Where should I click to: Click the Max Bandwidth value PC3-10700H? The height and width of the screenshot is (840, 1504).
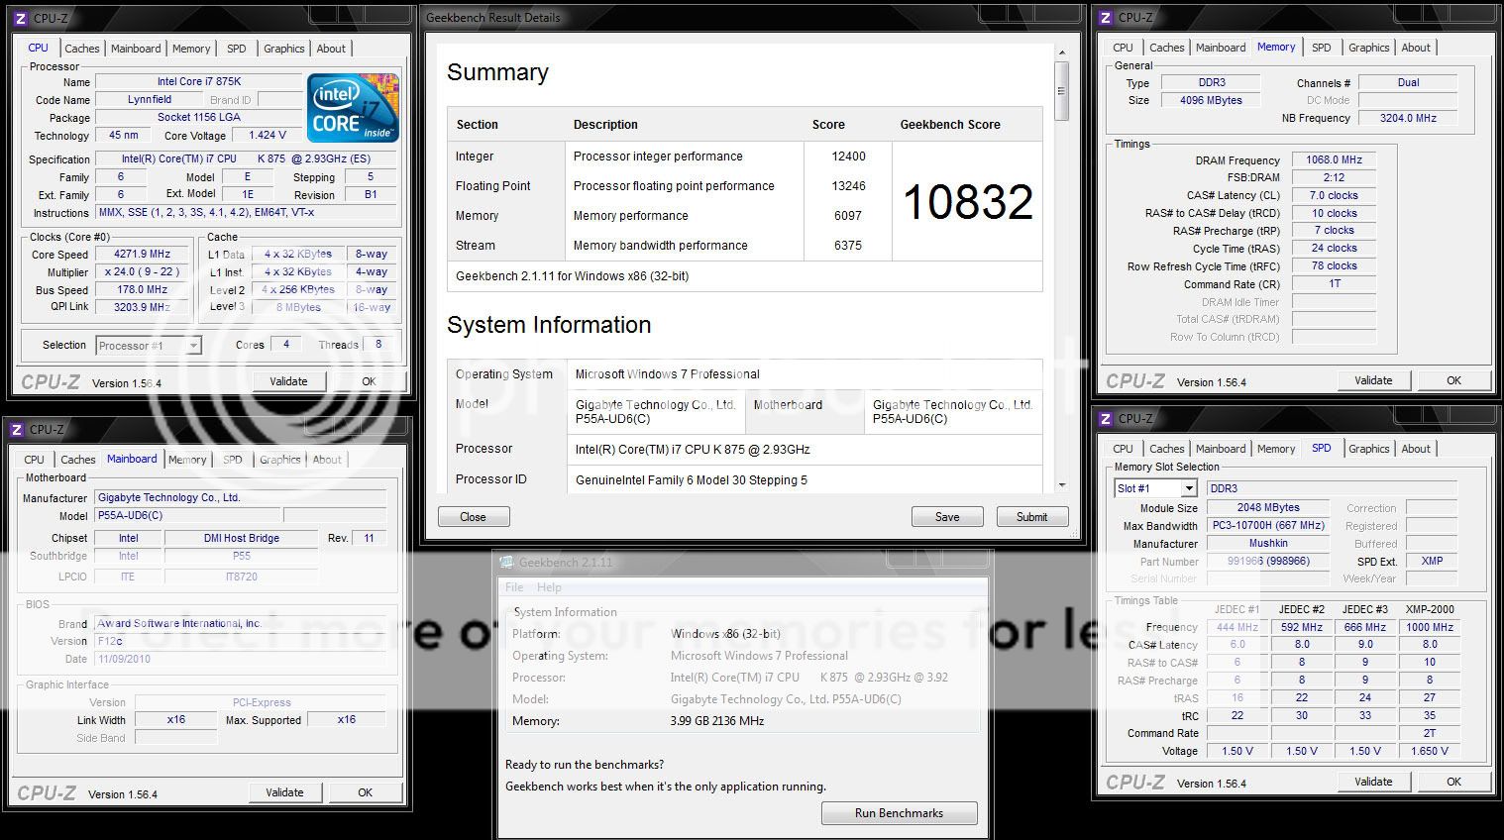click(1268, 525)
